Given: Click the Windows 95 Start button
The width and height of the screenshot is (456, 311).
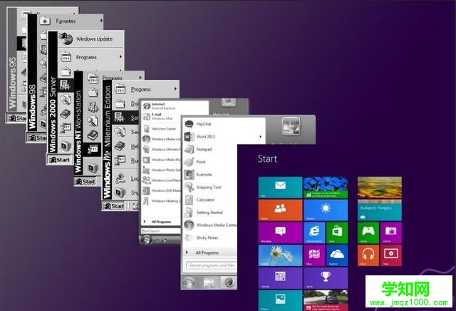Looking at the screenshot, I should (16, 118).
